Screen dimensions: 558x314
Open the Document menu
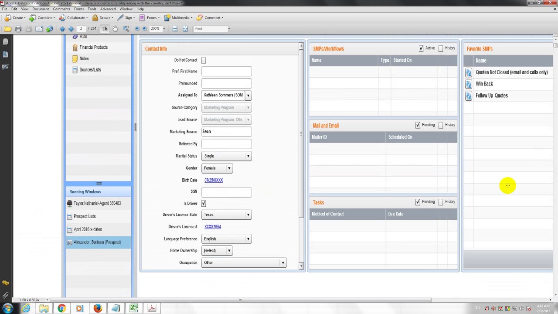41,9
